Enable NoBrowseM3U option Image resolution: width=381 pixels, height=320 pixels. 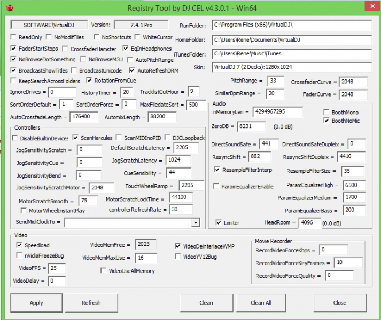(83, 59)
